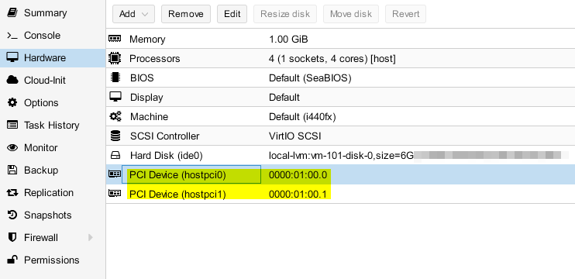
Task: Click the Remove button
Action: click(186, 14)
